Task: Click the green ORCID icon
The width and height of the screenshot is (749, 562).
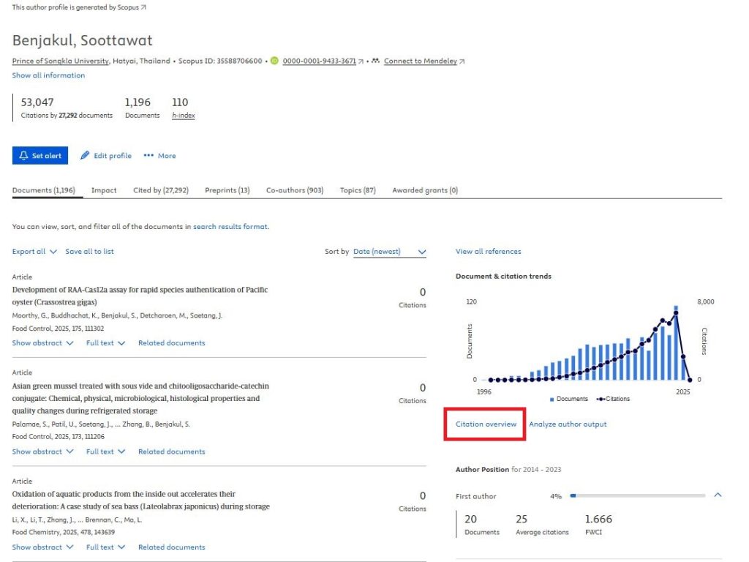Action: (x=274, y=61)
